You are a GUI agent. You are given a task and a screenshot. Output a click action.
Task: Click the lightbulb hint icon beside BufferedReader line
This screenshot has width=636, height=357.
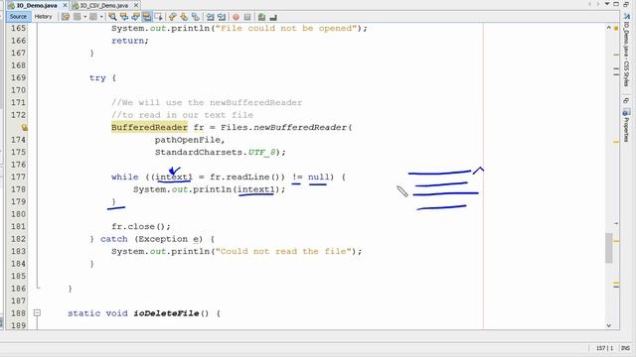point(24,128)
